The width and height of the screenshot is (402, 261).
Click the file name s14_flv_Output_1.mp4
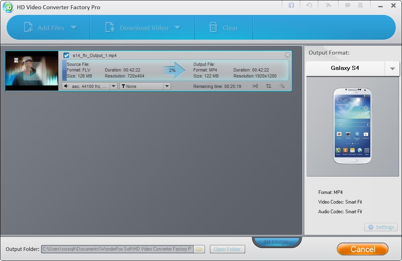[x=94, y=55]
